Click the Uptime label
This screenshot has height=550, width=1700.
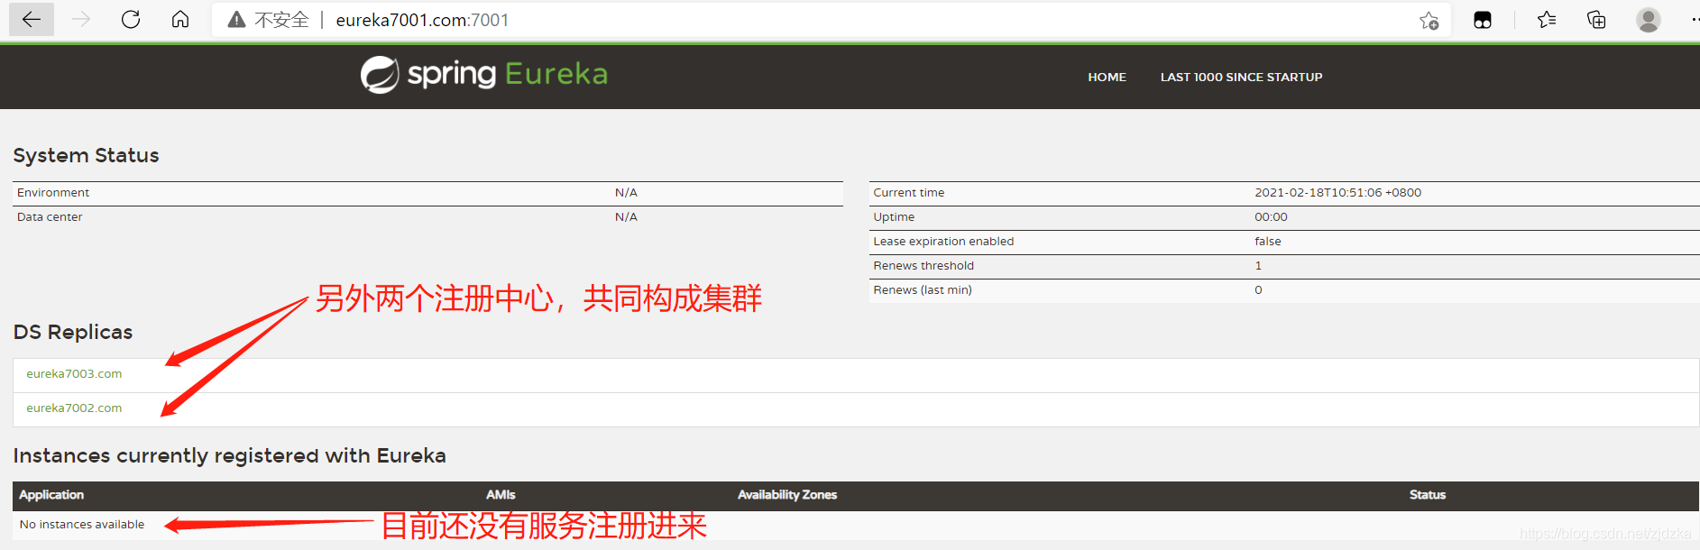point(894,217)
